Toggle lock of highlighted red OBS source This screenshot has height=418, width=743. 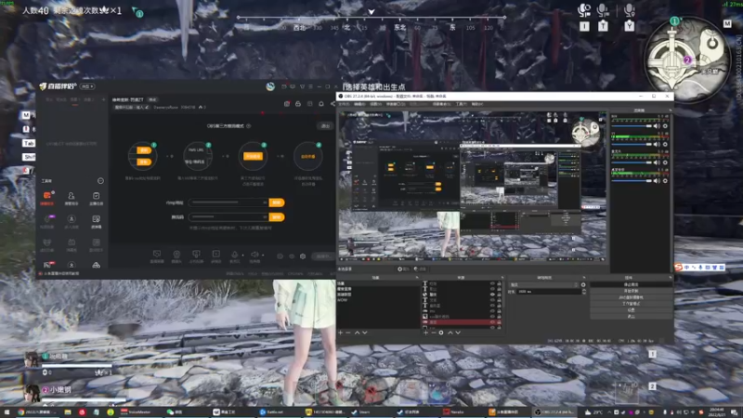tap(499, 321)
